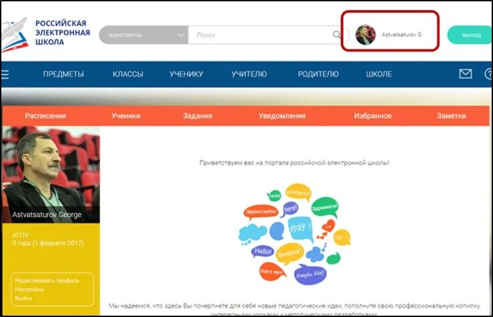Switch to the Задания tab

coord(198,115)
